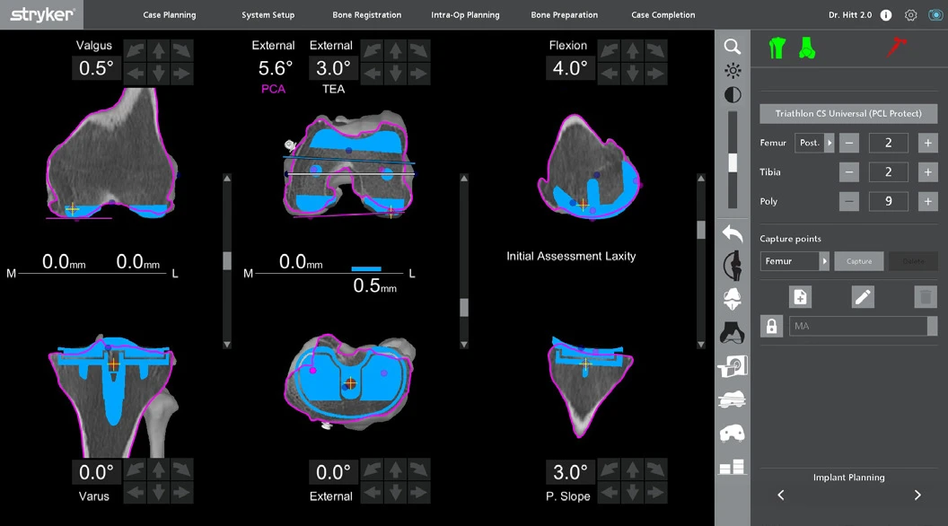Open the implant knee view icon
Screen dimensions: 948x526
point(733,299)
